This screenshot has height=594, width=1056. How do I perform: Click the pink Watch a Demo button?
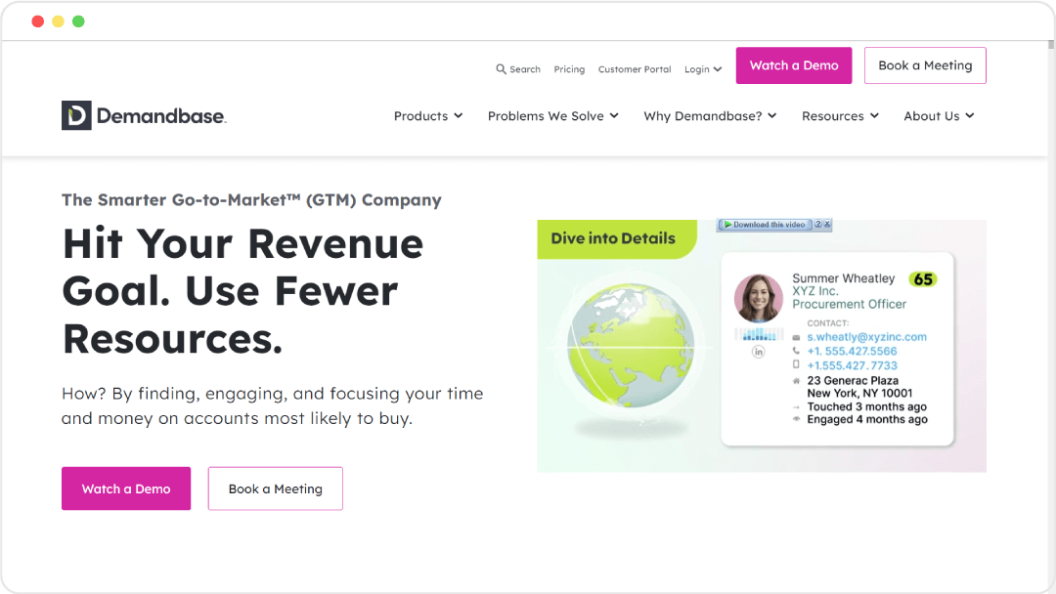click(793, 64)
